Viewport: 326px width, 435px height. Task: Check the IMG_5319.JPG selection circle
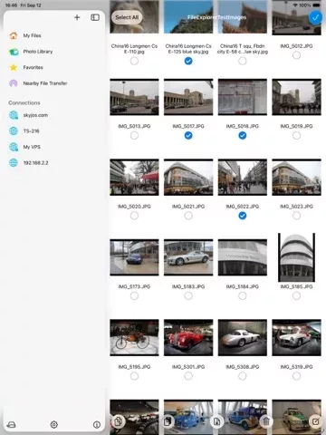click(x=296, y=376)
